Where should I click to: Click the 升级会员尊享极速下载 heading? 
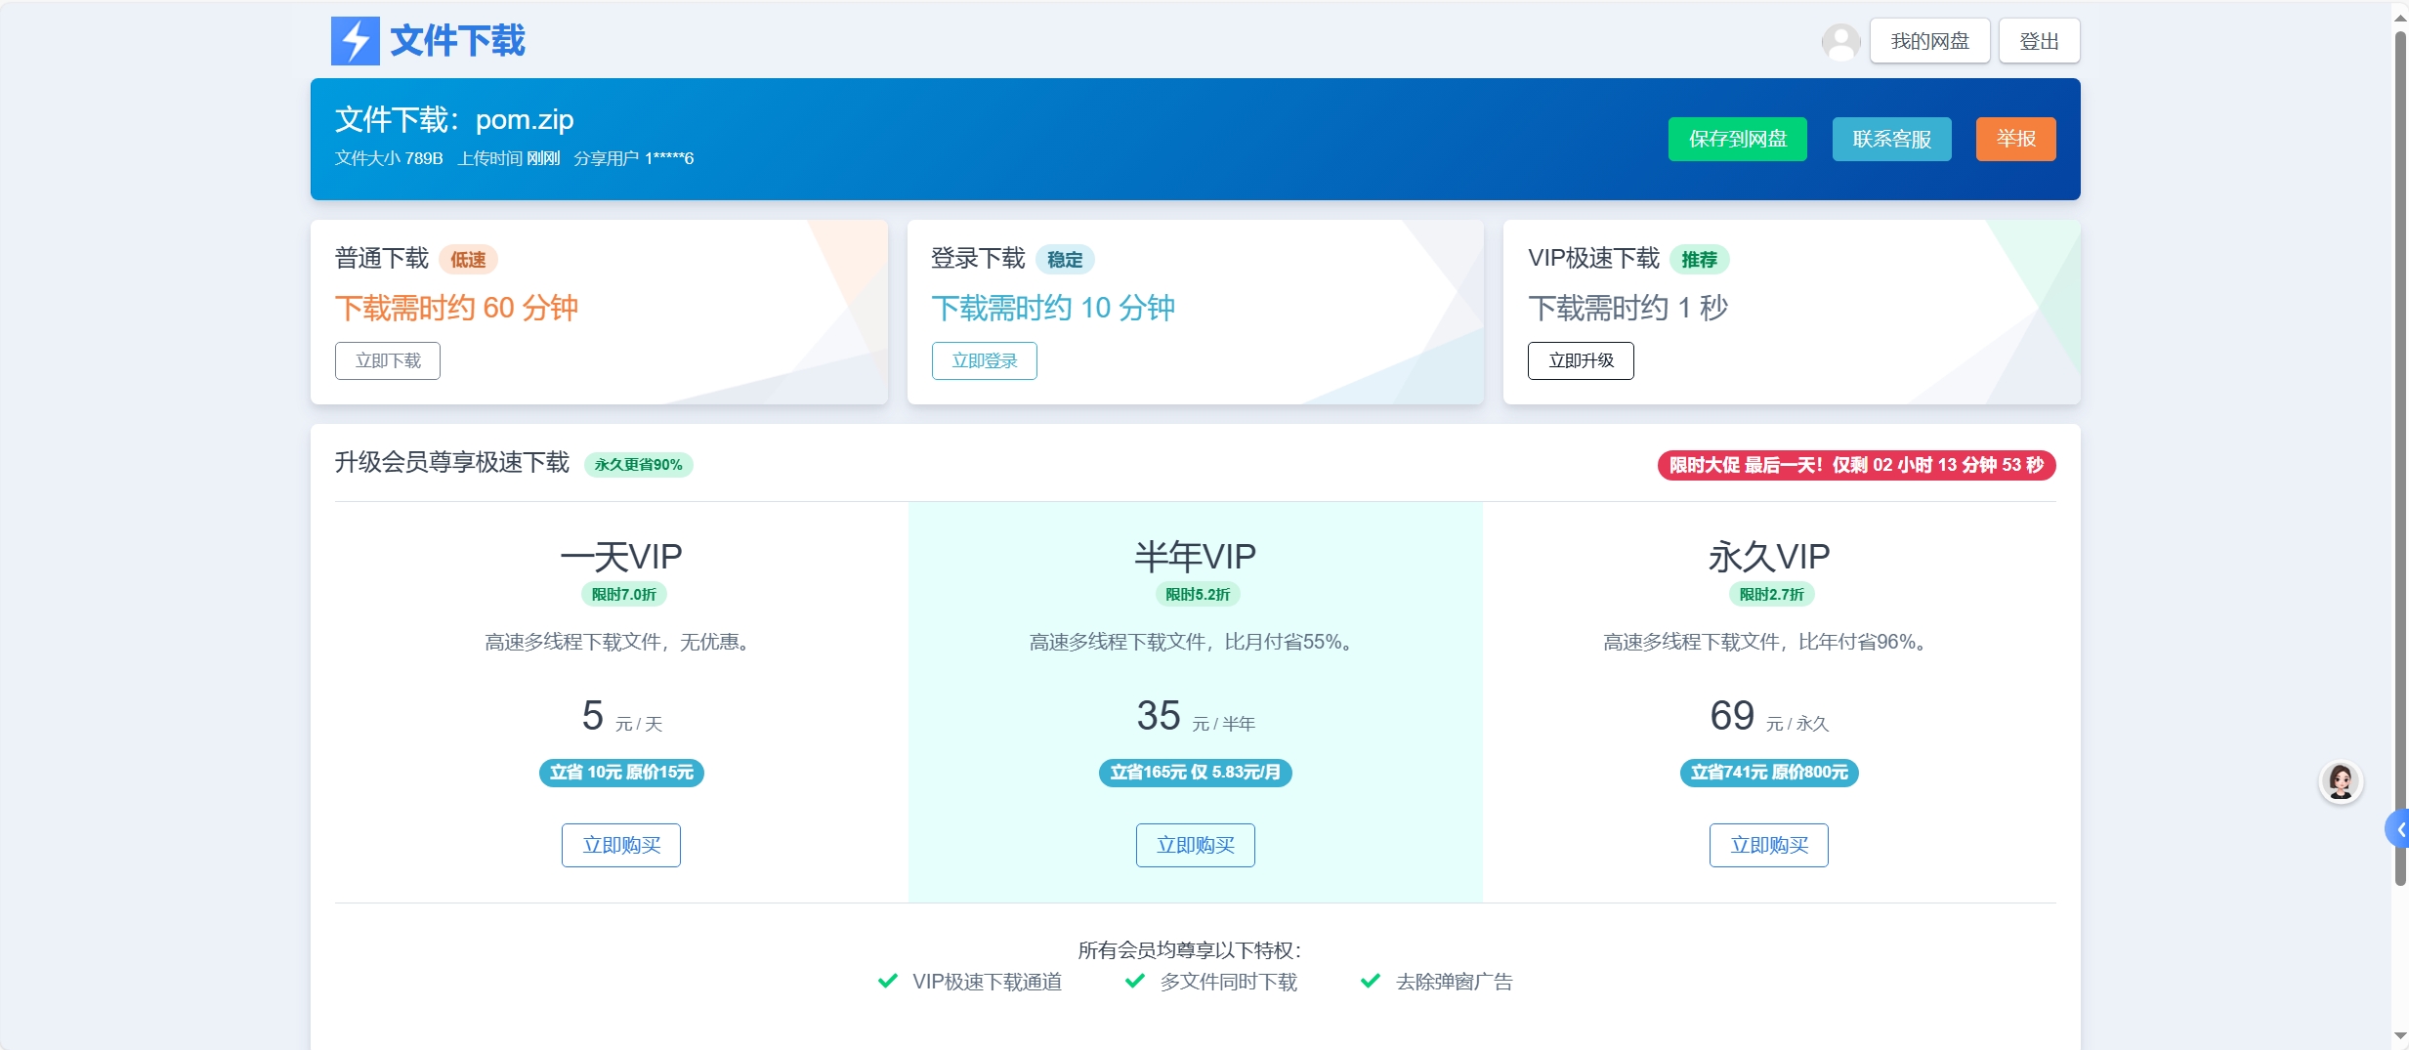tap(452, 463)
